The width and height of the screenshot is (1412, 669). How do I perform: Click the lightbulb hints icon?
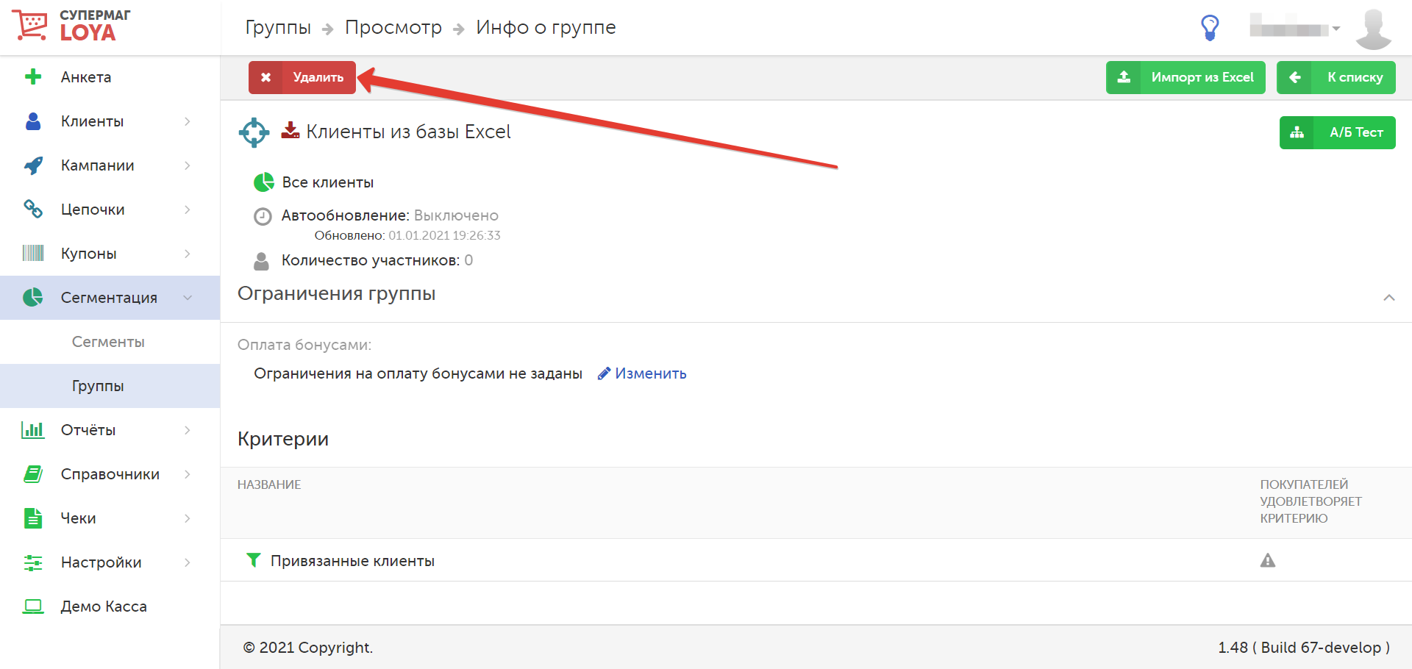pyautogui.click(x=1210, y=28)
